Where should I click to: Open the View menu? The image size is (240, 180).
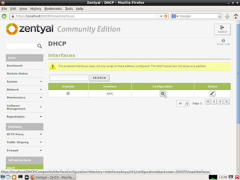point(23,9)
